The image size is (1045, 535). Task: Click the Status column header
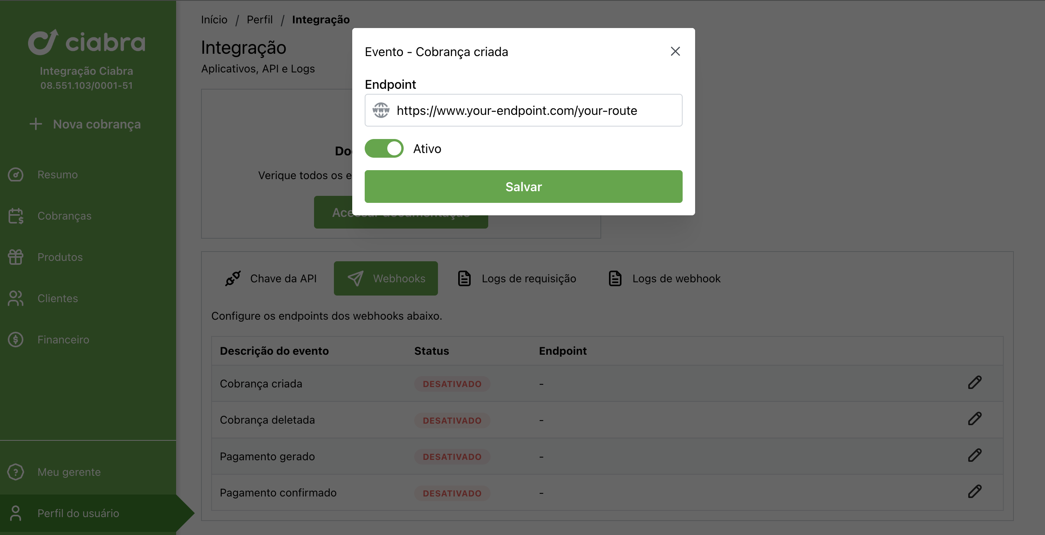pos(431,350)
